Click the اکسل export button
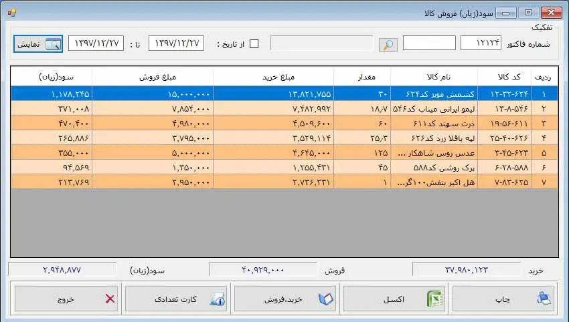The image size is (569, 322). click(394, 299)
